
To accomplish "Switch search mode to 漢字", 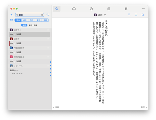I will (38, 20).
